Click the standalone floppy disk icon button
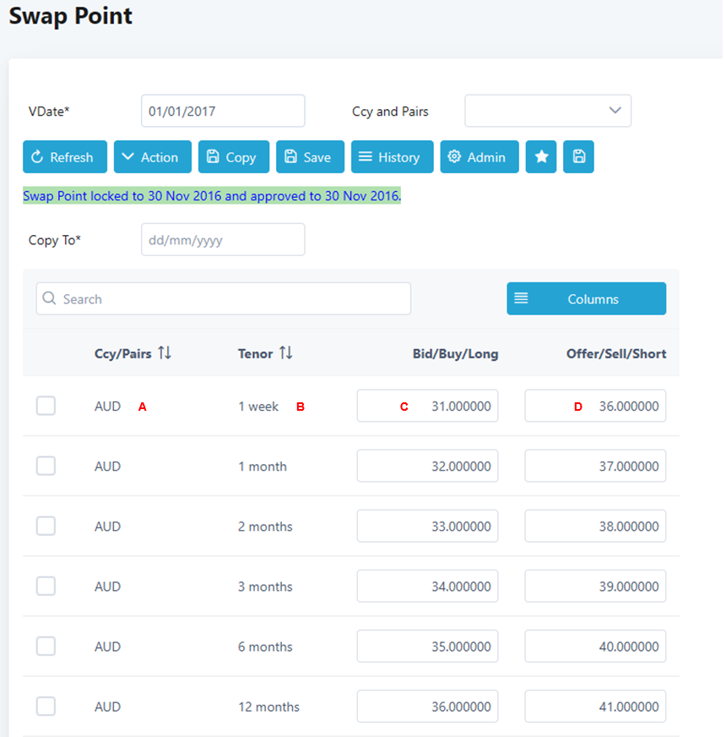The width and height of the screenshot is (726, 737). 578,157
